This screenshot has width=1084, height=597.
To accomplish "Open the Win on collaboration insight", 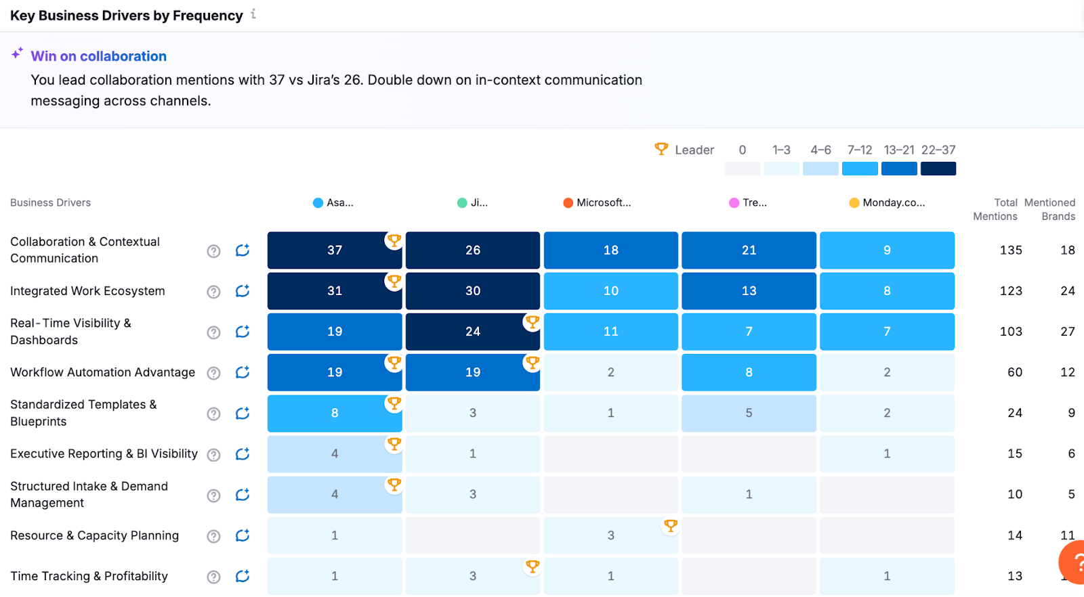I will click(x=98, y=56).
